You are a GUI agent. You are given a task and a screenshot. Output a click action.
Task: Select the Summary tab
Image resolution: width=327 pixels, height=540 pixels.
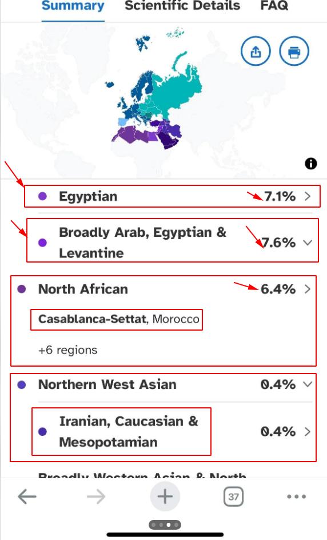(73, 6)
